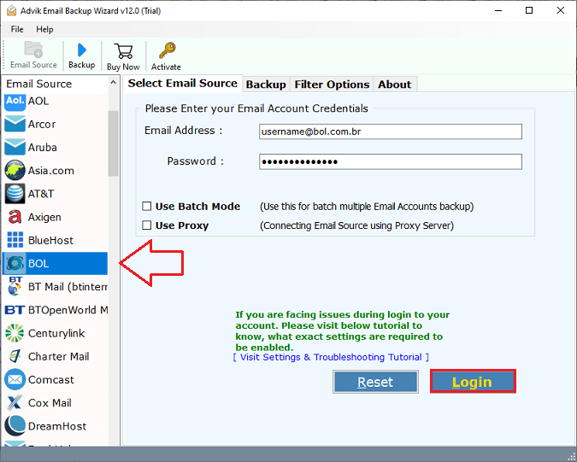Maximize the Advik Email Backup Wizard window
This screenshot has height=462, width=577.
(529, 10)
